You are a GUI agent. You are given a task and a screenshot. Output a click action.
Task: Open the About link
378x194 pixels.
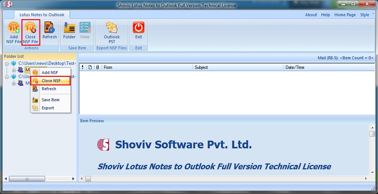tap(311, 15)
